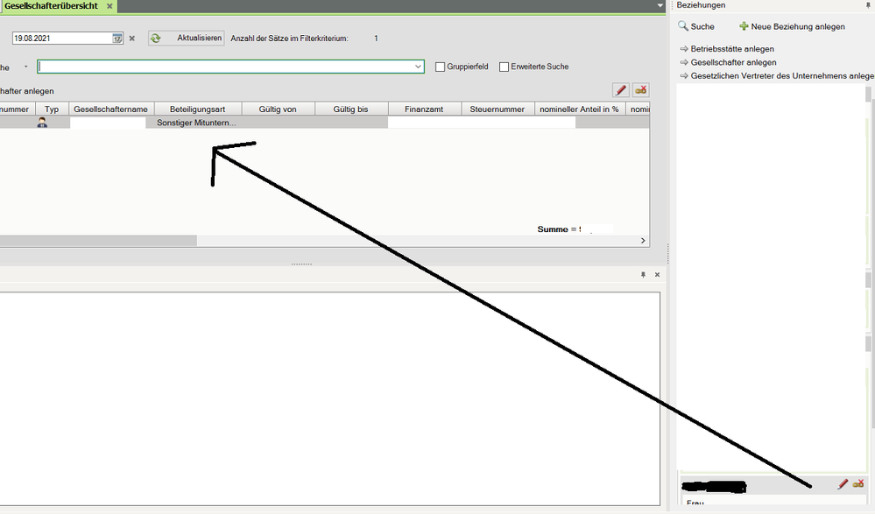Click the red pencil edit icon above table

tap(620, 90)
